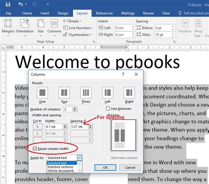Choose the Right column preset
The width and height of the screenshot is (209, 184).
pos(129,93)
